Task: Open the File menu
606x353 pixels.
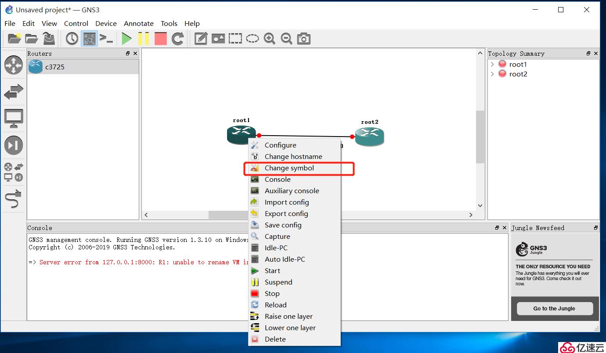Action: click(x=10, y=23)
